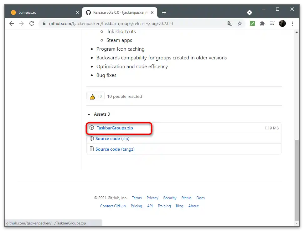Click 'Optimization and code efficency' text
This screenshot has height=231, width=304.
click(x=132, y=67)
